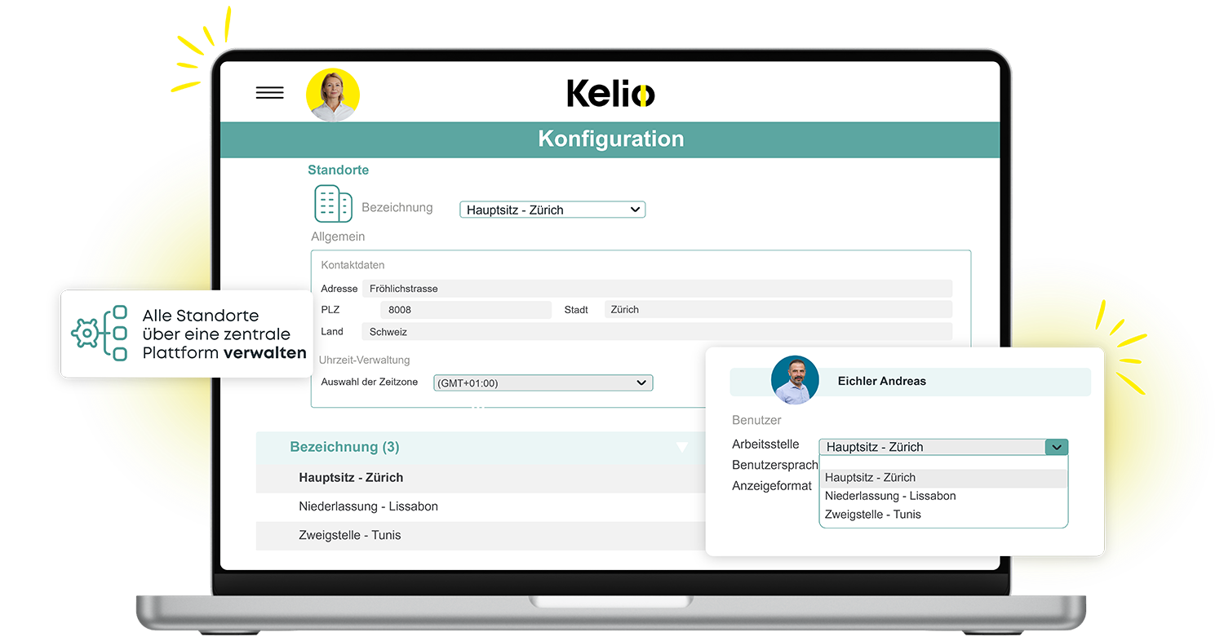The image size is (1224, 641).
Task: Click the Kontaktdaten label
Action: (353, 265)
